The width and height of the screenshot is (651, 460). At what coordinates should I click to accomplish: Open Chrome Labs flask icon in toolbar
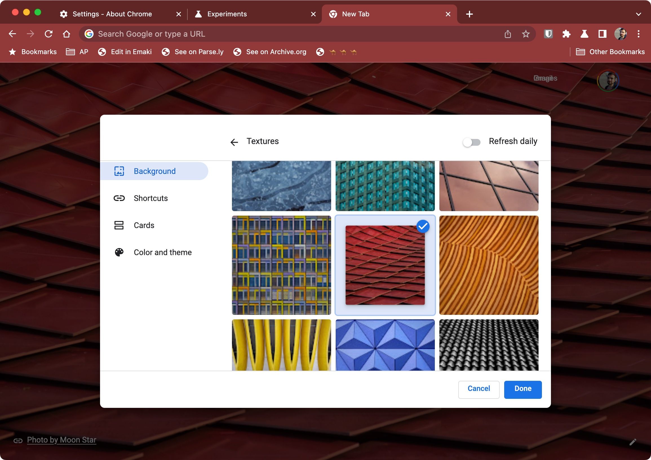[585, 34]
